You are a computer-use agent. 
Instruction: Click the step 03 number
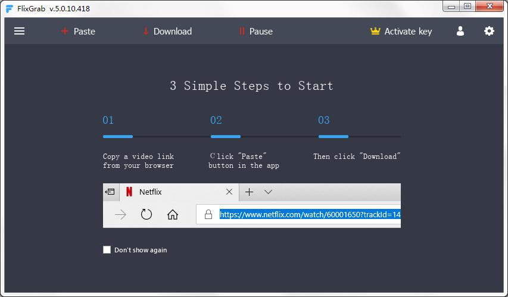(323, 120)
